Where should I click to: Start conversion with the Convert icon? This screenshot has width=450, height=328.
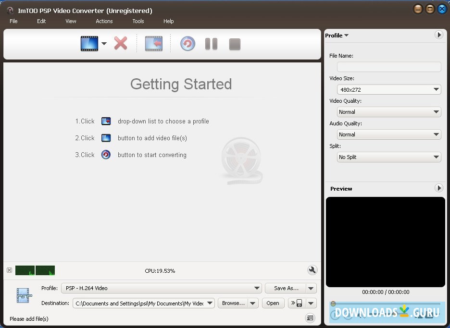pos(187,44)
